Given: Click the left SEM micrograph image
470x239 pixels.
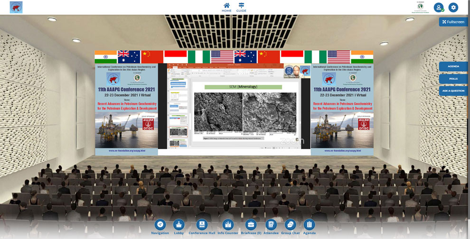Looking at the screenshot, I should click(x=218, y=112).
